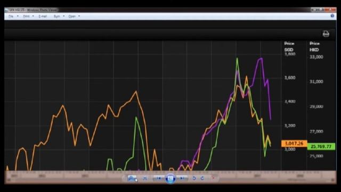Click the orange 3,047.26 price label
341x192 pixels.
pos(294,143)
